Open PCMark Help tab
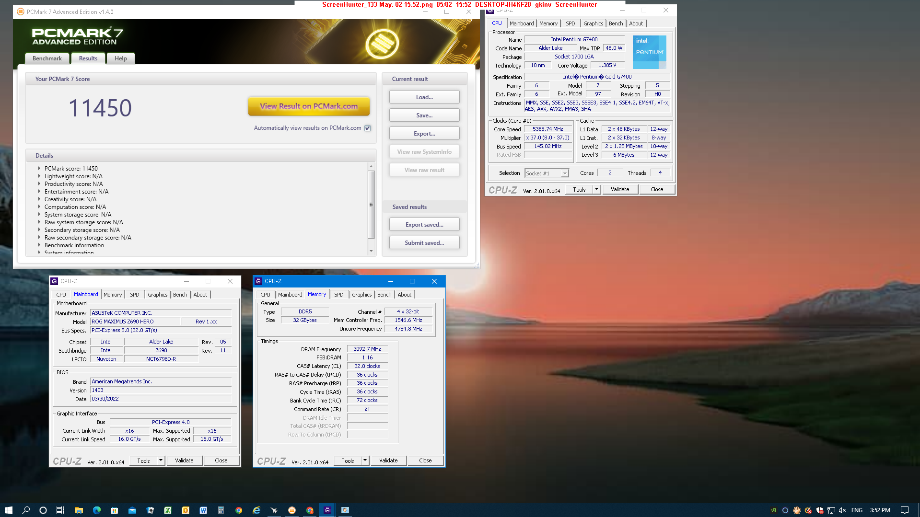The image size is (920, 517). click(121, 58)
